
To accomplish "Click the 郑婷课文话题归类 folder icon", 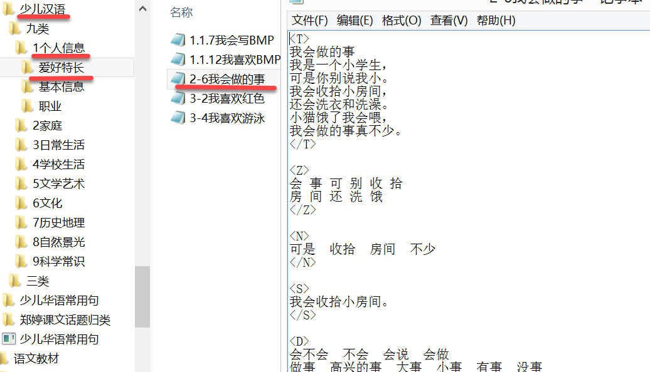I will pyautogui.click(x=8, y=319).
